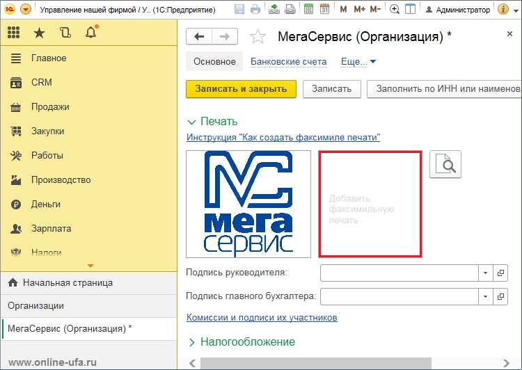Open Подпись руководителя dropdown arrow

(x=485, y=273)
